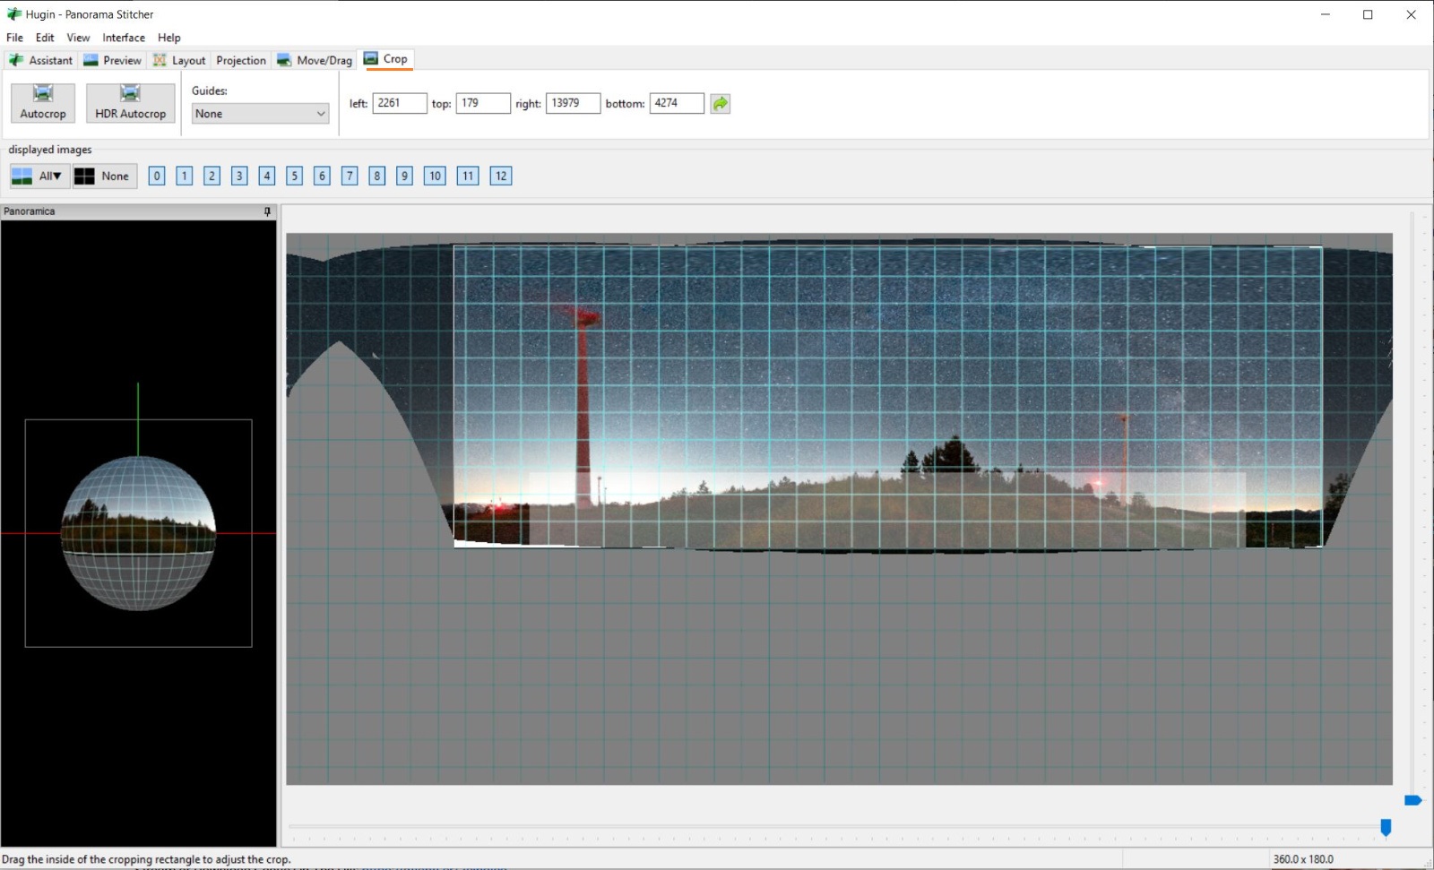
Task: Toggle display of image 1
Action: click(185, 177)
